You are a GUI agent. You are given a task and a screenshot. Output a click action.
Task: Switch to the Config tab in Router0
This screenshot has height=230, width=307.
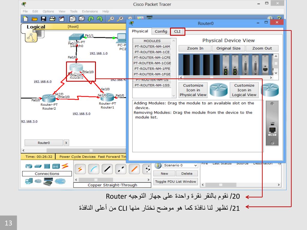[161, 31]
